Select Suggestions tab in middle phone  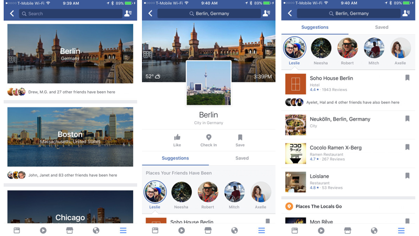pos(175,158)
